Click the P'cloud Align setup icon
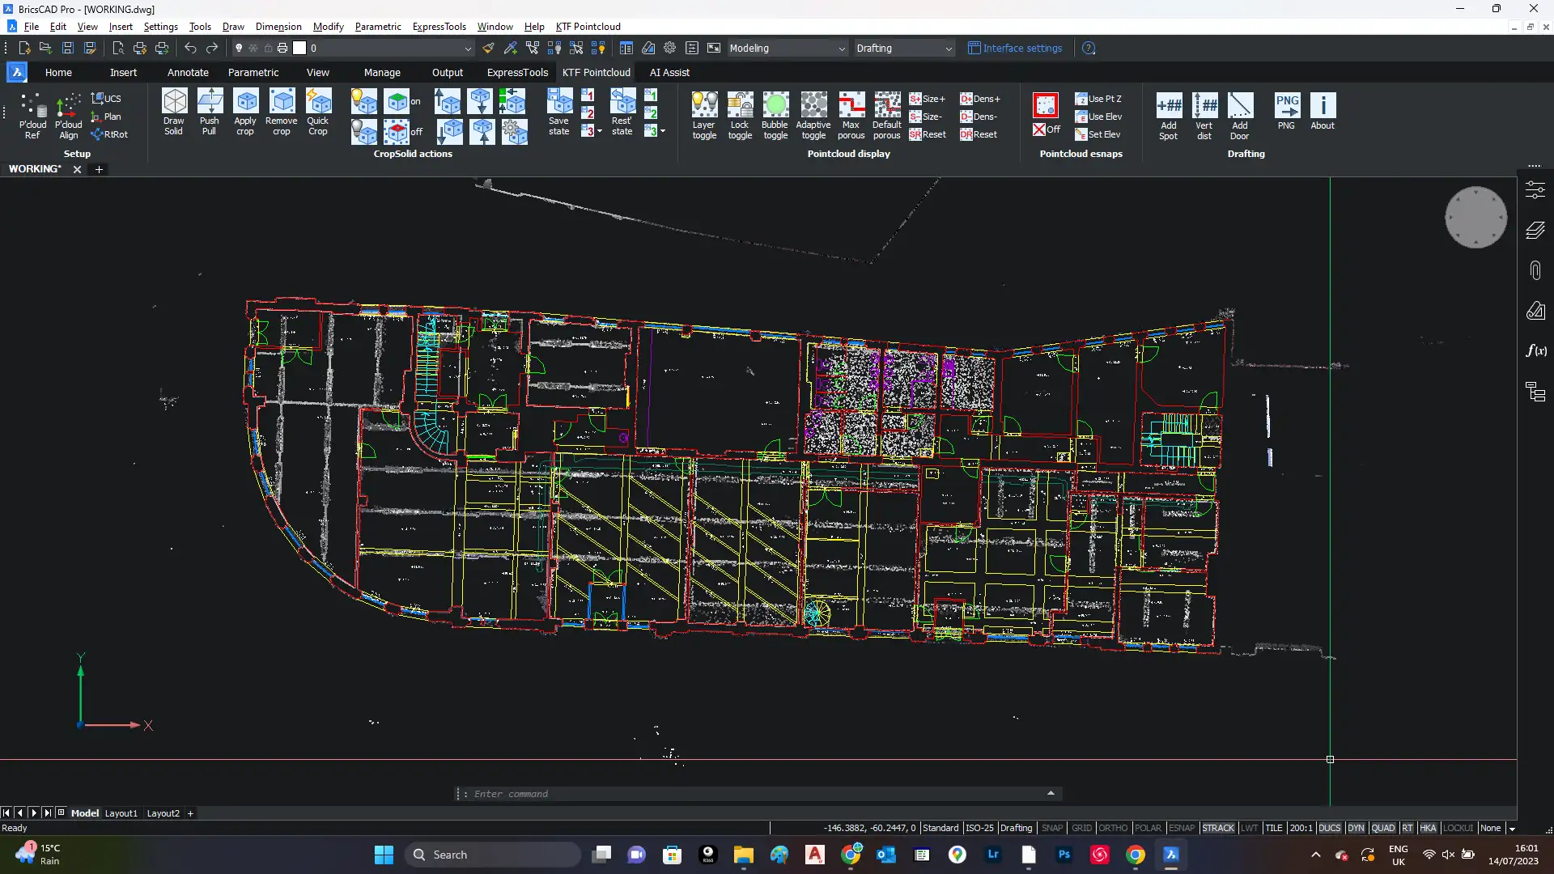 pyautogui.click(x=69, y=106)
